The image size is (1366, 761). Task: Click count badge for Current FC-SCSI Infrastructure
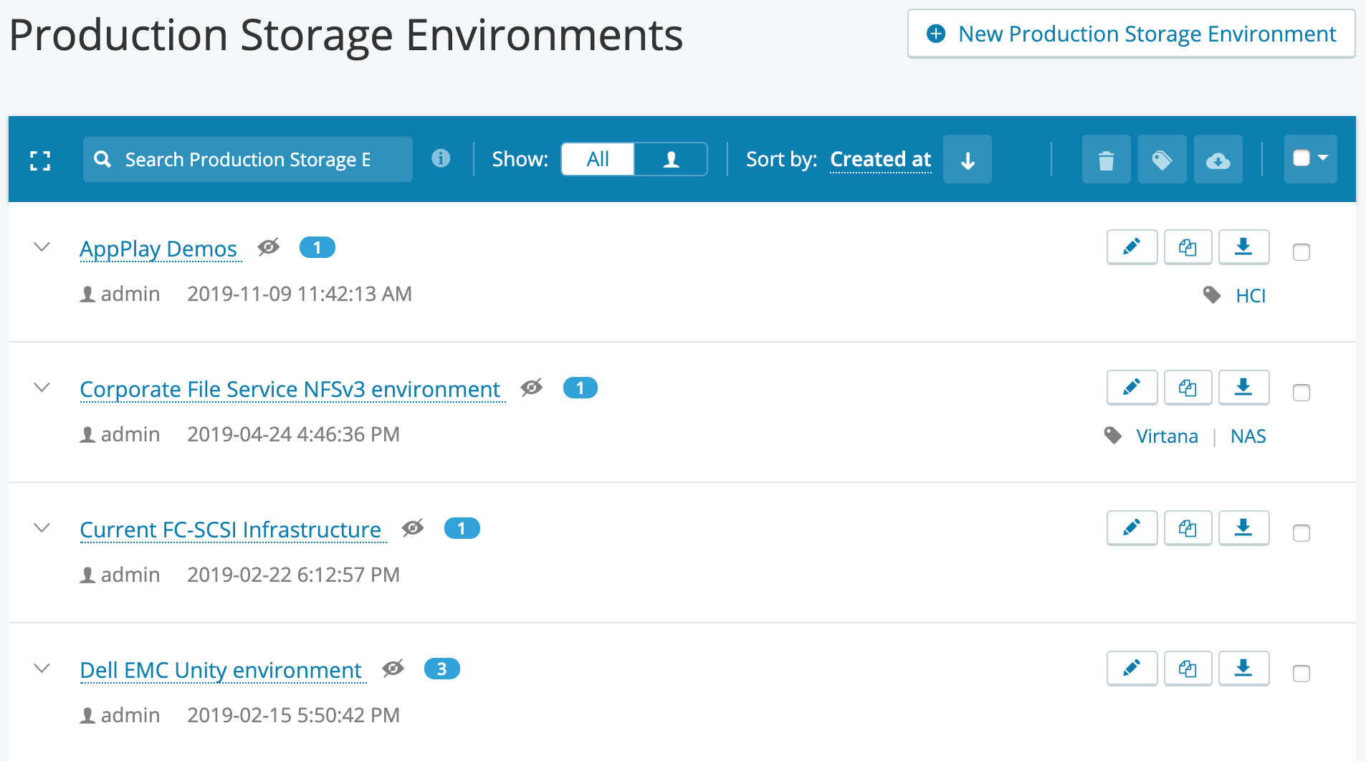(x=462, y=528)
